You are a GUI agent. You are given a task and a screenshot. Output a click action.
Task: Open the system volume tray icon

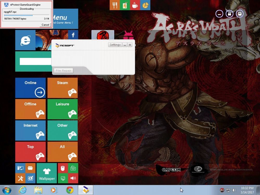[x=234, y=190]
